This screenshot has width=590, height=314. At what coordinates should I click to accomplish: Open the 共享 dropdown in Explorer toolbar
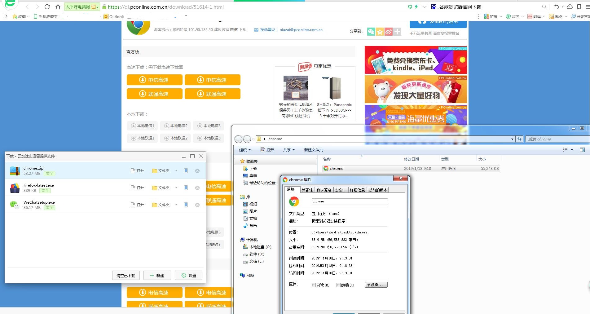tap(289, 150)
